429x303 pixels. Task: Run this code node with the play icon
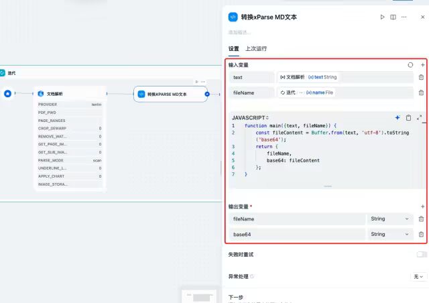(383, 17)
